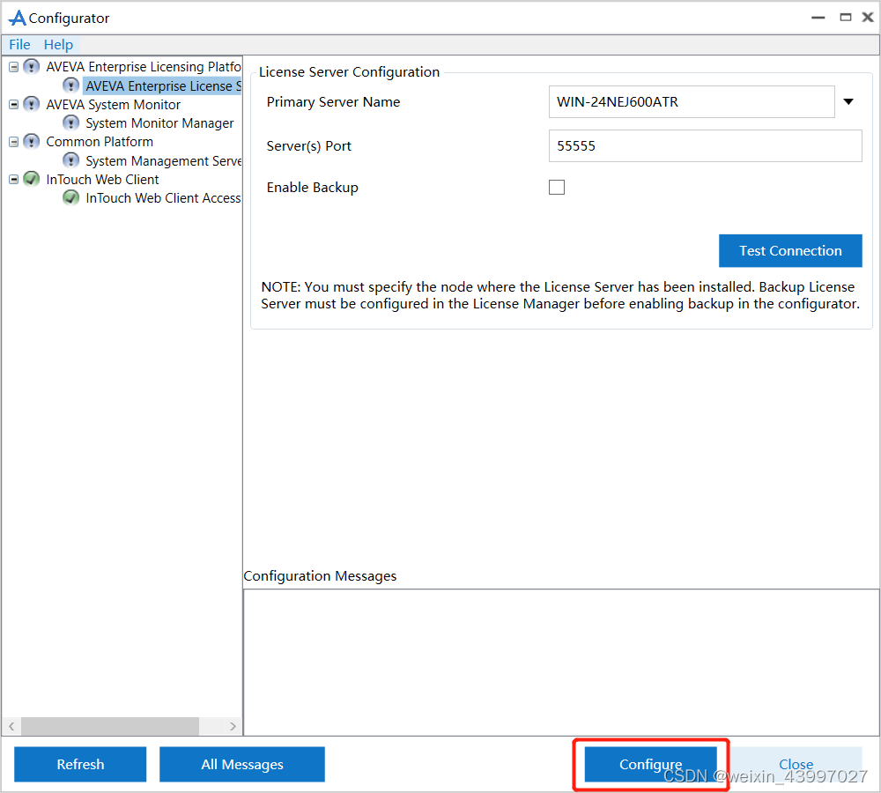
Task: Select AVEVA Enterprise License Server tree item
Action: pos(163,86)
